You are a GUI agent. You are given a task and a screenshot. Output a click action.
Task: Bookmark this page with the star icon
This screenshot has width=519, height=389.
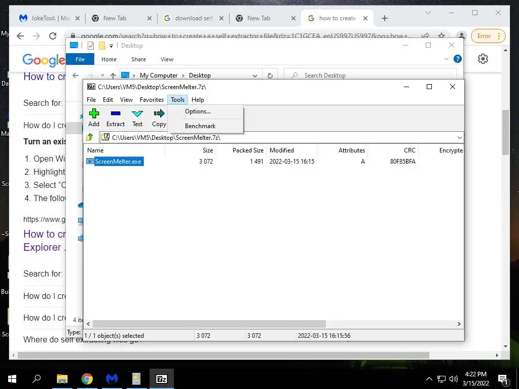[x=441, y=36]
